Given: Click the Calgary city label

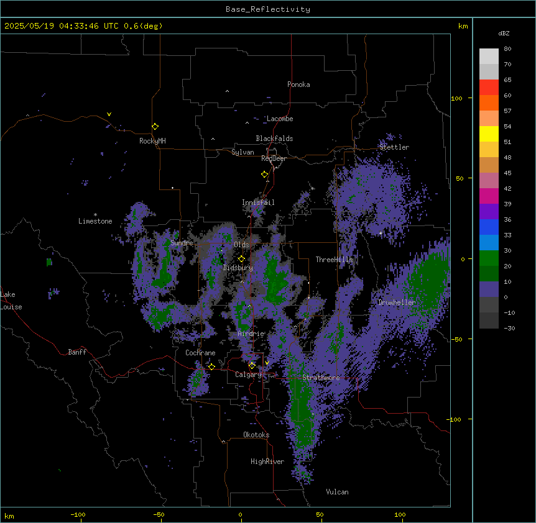Looking at the screenshot, I should click(x=248, y=375).
